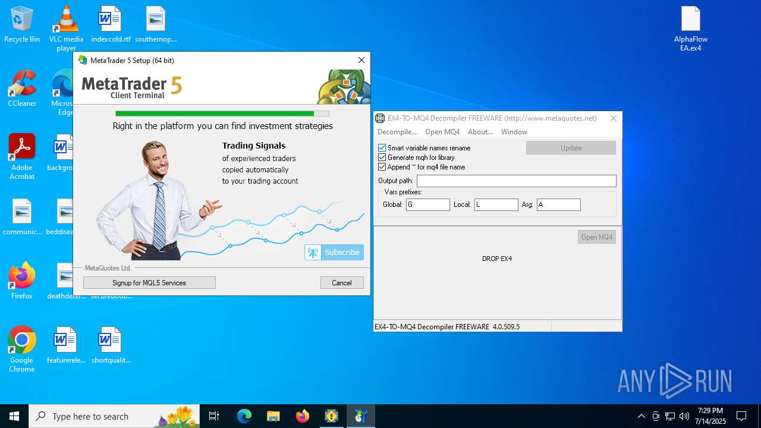Cancel the MetaTrader 5 setup
761x428 pixels.
coord(342,283)
